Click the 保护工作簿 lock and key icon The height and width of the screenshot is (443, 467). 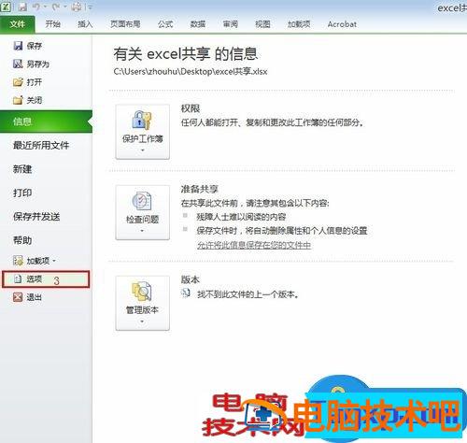pyautogui.click(x=142, y=120)
